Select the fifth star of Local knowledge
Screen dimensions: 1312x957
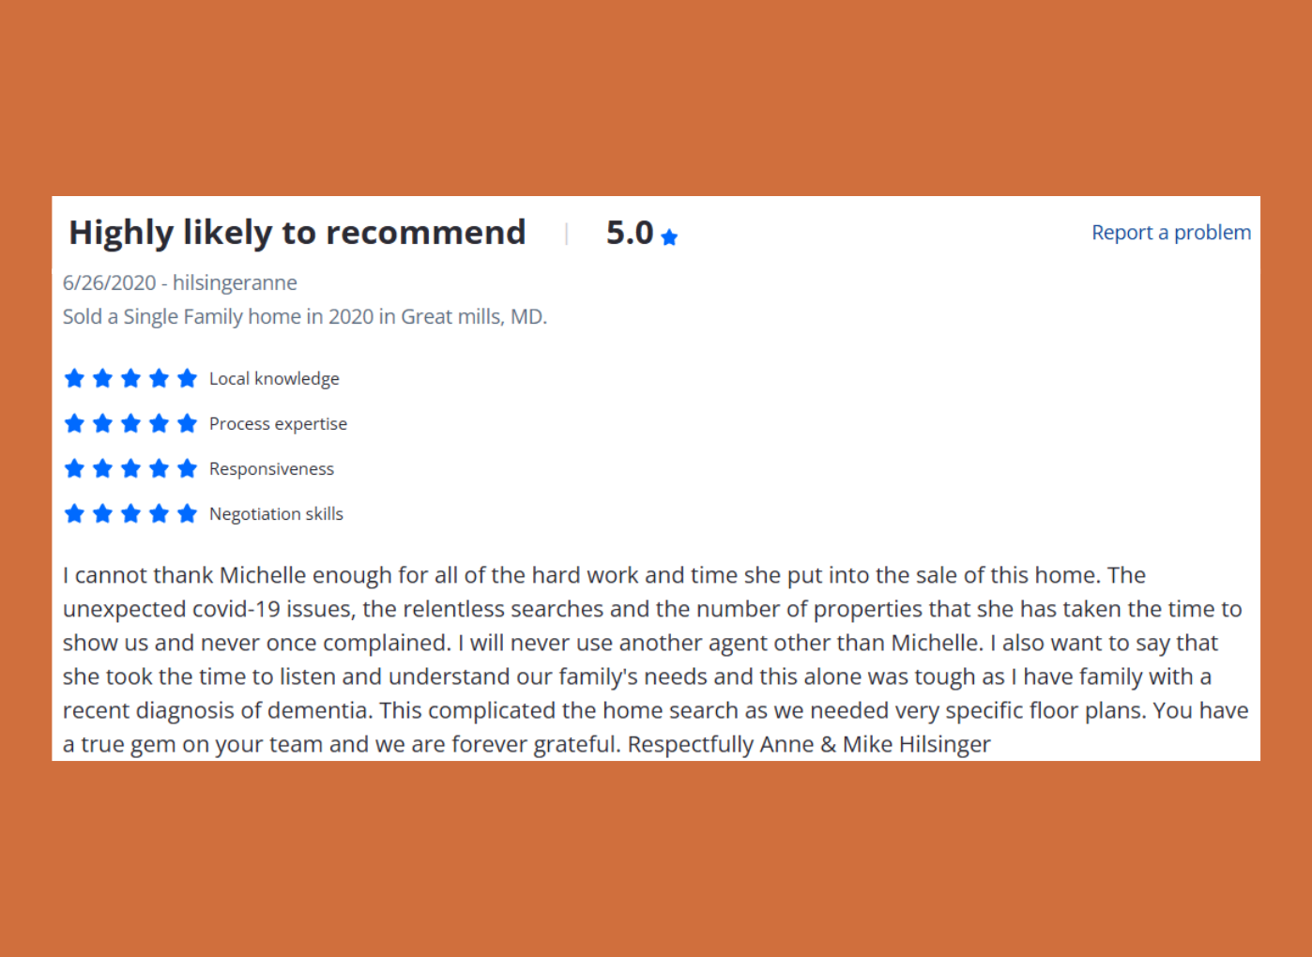187,378
